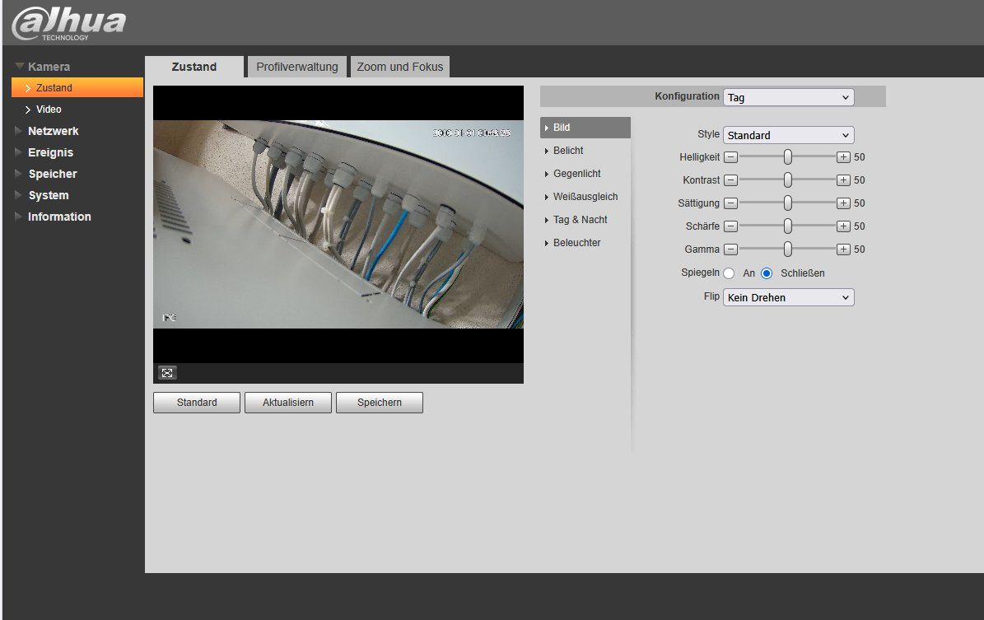Switch to the Profilverwaltung tab
This screenshot has width=984, height=620.
coord(296,67)
